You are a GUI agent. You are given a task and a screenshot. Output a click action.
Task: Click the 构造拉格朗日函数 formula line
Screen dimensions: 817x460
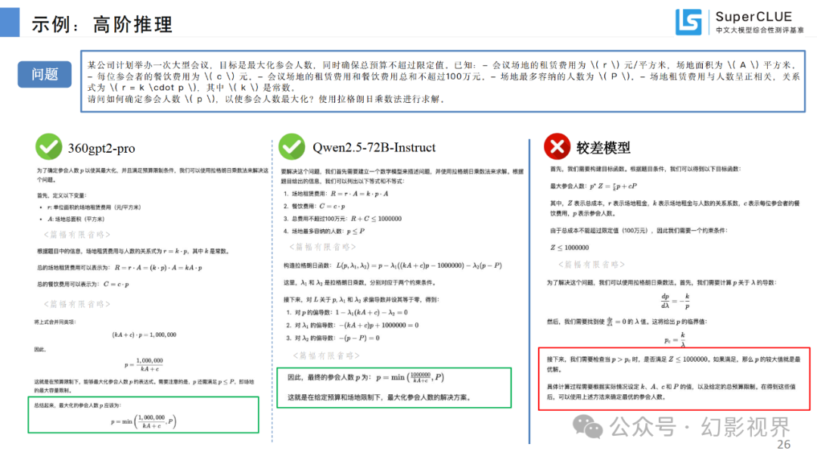click(393, 266)
